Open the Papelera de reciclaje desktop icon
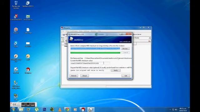Image resolution: width=200 pixels, height=112 pixels. pos(16,5)
